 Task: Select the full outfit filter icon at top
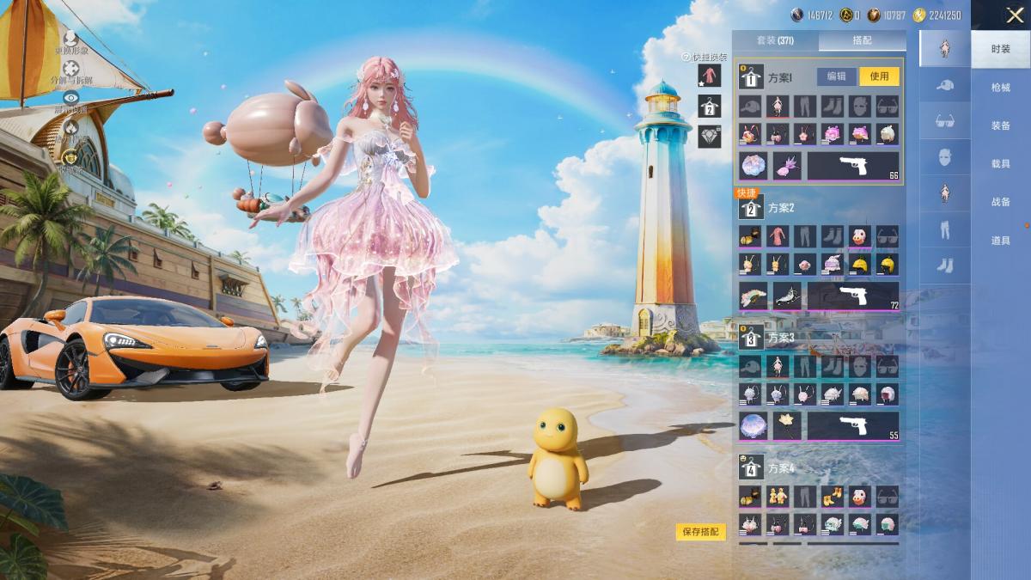tap(945, 49)
